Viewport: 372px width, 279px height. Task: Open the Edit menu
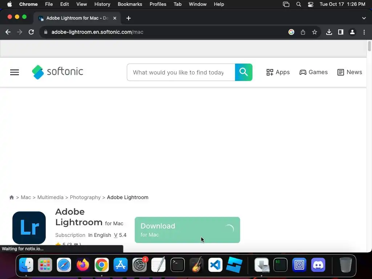pos(65,4)
